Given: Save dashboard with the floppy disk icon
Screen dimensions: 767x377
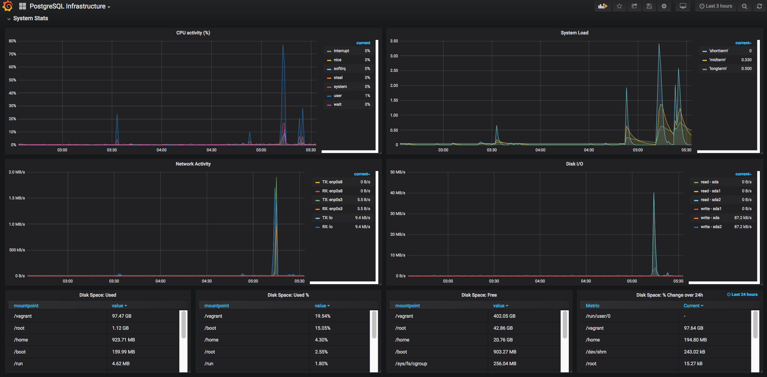Looking at the screenshot, I should [649, 6].
